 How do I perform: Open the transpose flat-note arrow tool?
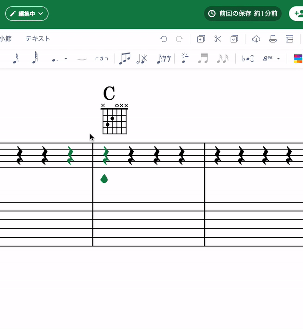(x=248, y=59)
